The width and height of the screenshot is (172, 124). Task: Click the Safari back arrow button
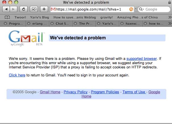tap(6, 9)
